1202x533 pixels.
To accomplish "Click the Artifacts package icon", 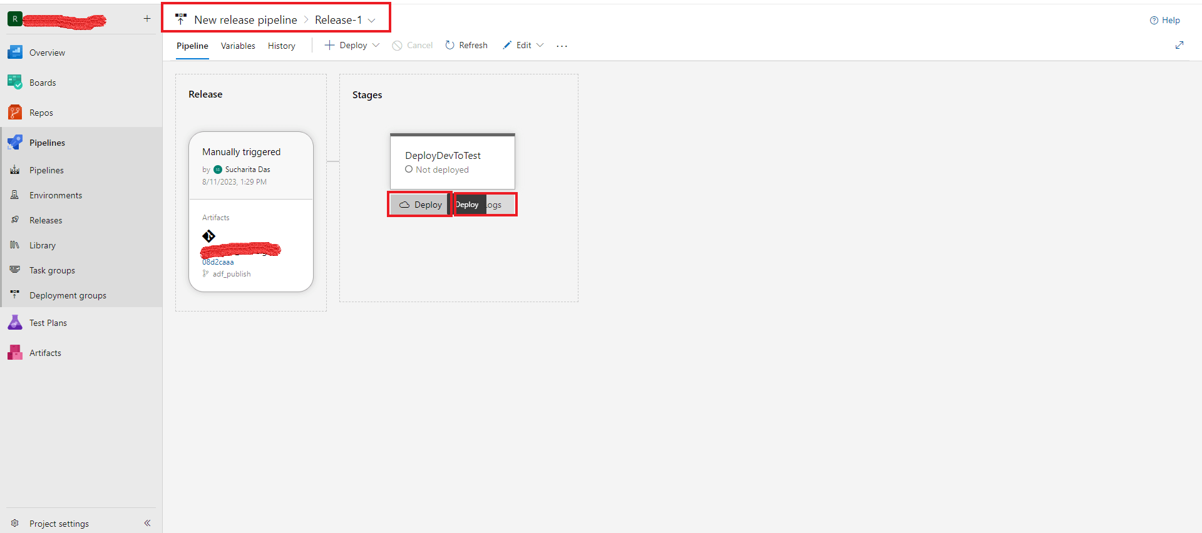I will pos(15,353).
